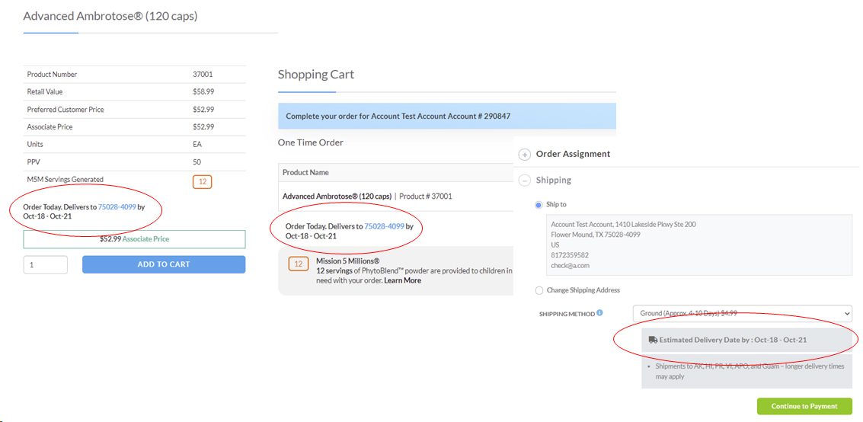The height and width of the screenshot is (422, 863).
Task: Click the $52.99 Associate Price box
Action: 134,239
